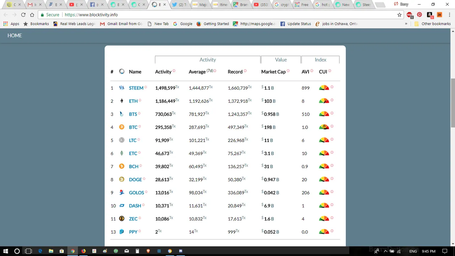Open the Chrome menu (three dots)
The image size is (455, 256).
(x=449, y=15)
